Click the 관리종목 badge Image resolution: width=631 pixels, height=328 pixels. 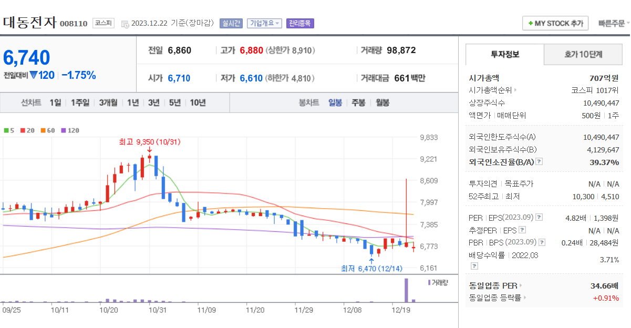click(x=300, y=24)
